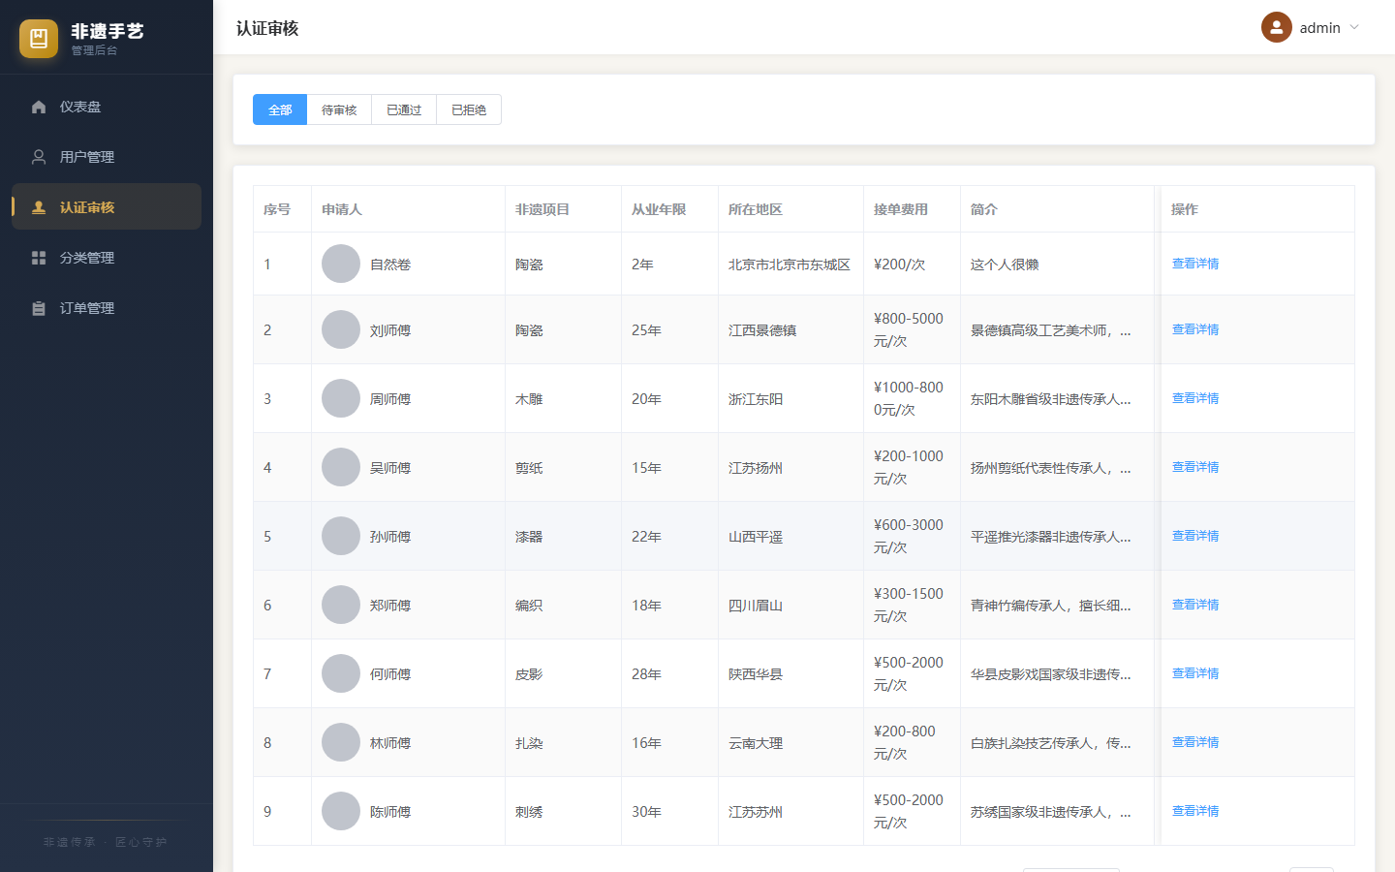
Task: Open 分类管理 menu item
Action: coord(107,258)
